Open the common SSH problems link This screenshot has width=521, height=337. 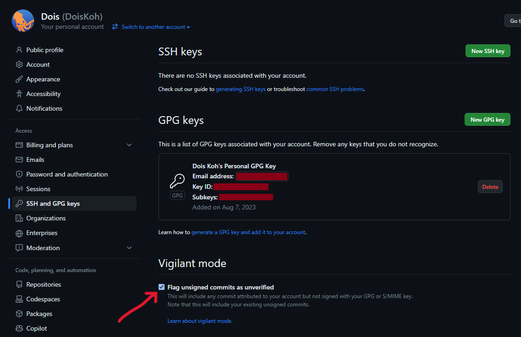(335, 89)
